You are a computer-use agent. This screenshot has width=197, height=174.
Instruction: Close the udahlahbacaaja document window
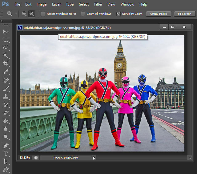(x=184, y=27)
